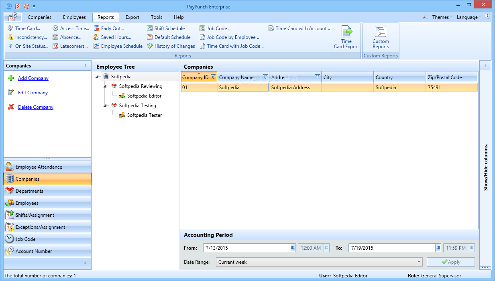This screenshot has width=495, height=281.
Task: Click the Add Company link
Action: click(33, 78)
